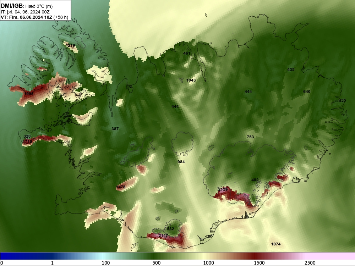The height and width of the screenshot is (266, 355).
Task: Click the 2159 height value label
Action: point(223,189)
